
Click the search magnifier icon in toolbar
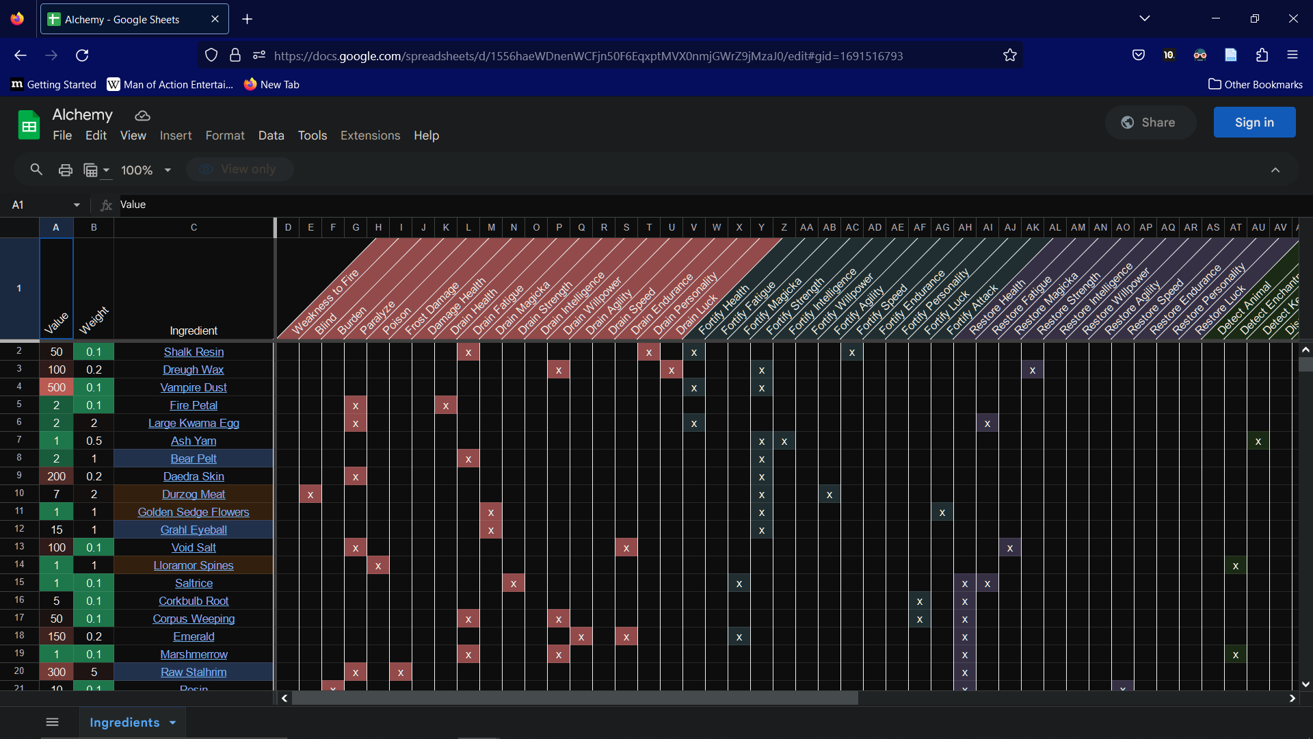click(x=36, y=169)
